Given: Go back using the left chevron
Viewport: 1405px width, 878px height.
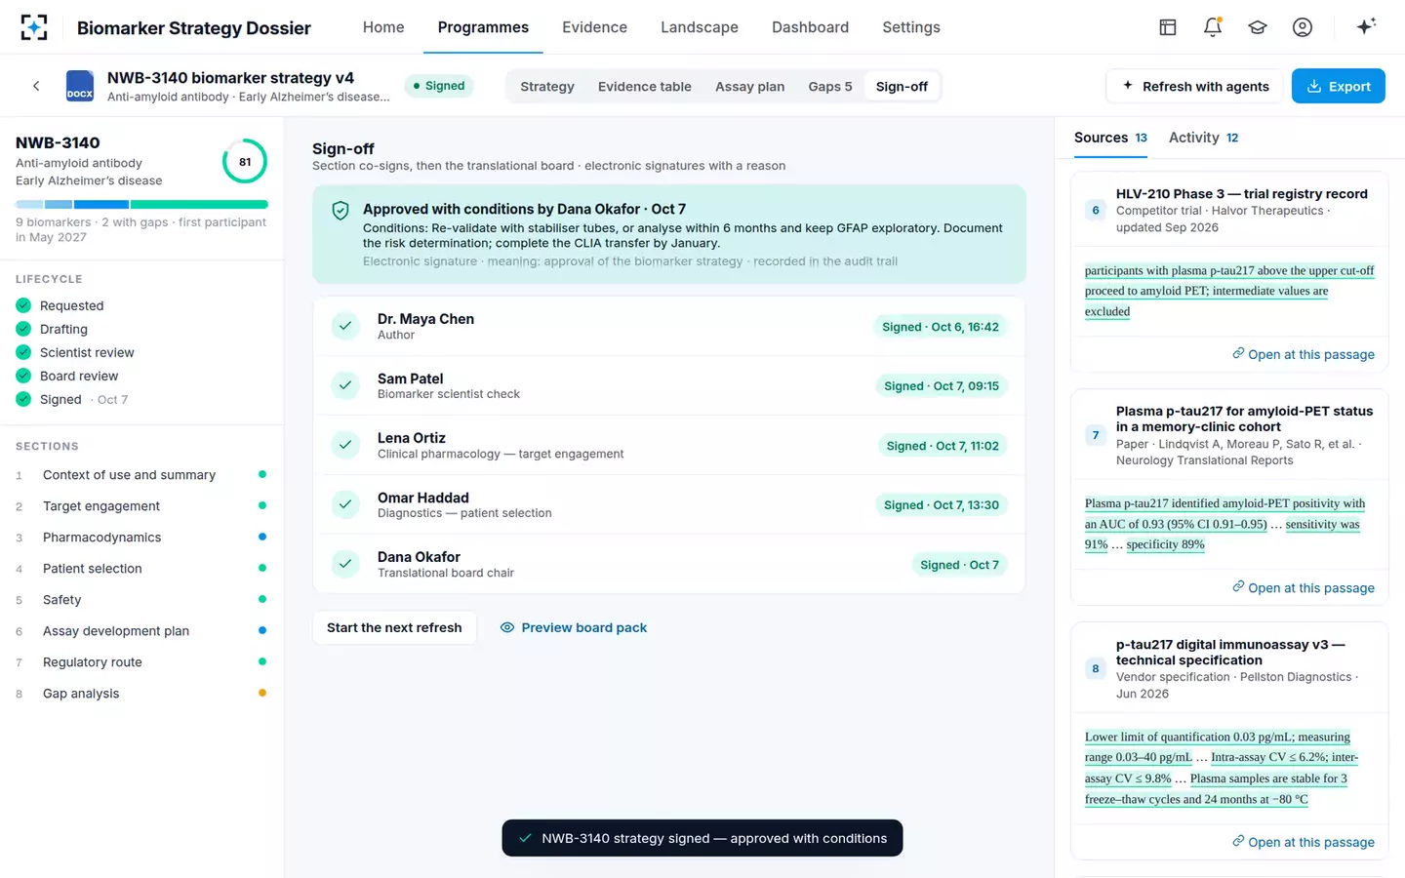Looking at the screenshot, I should pyautogui.click(x=36, y=86).
